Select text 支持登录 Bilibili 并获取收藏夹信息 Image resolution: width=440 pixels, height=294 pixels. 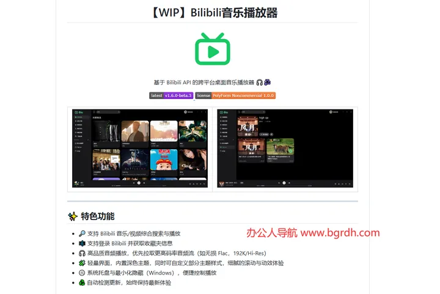tap(130, 243)
